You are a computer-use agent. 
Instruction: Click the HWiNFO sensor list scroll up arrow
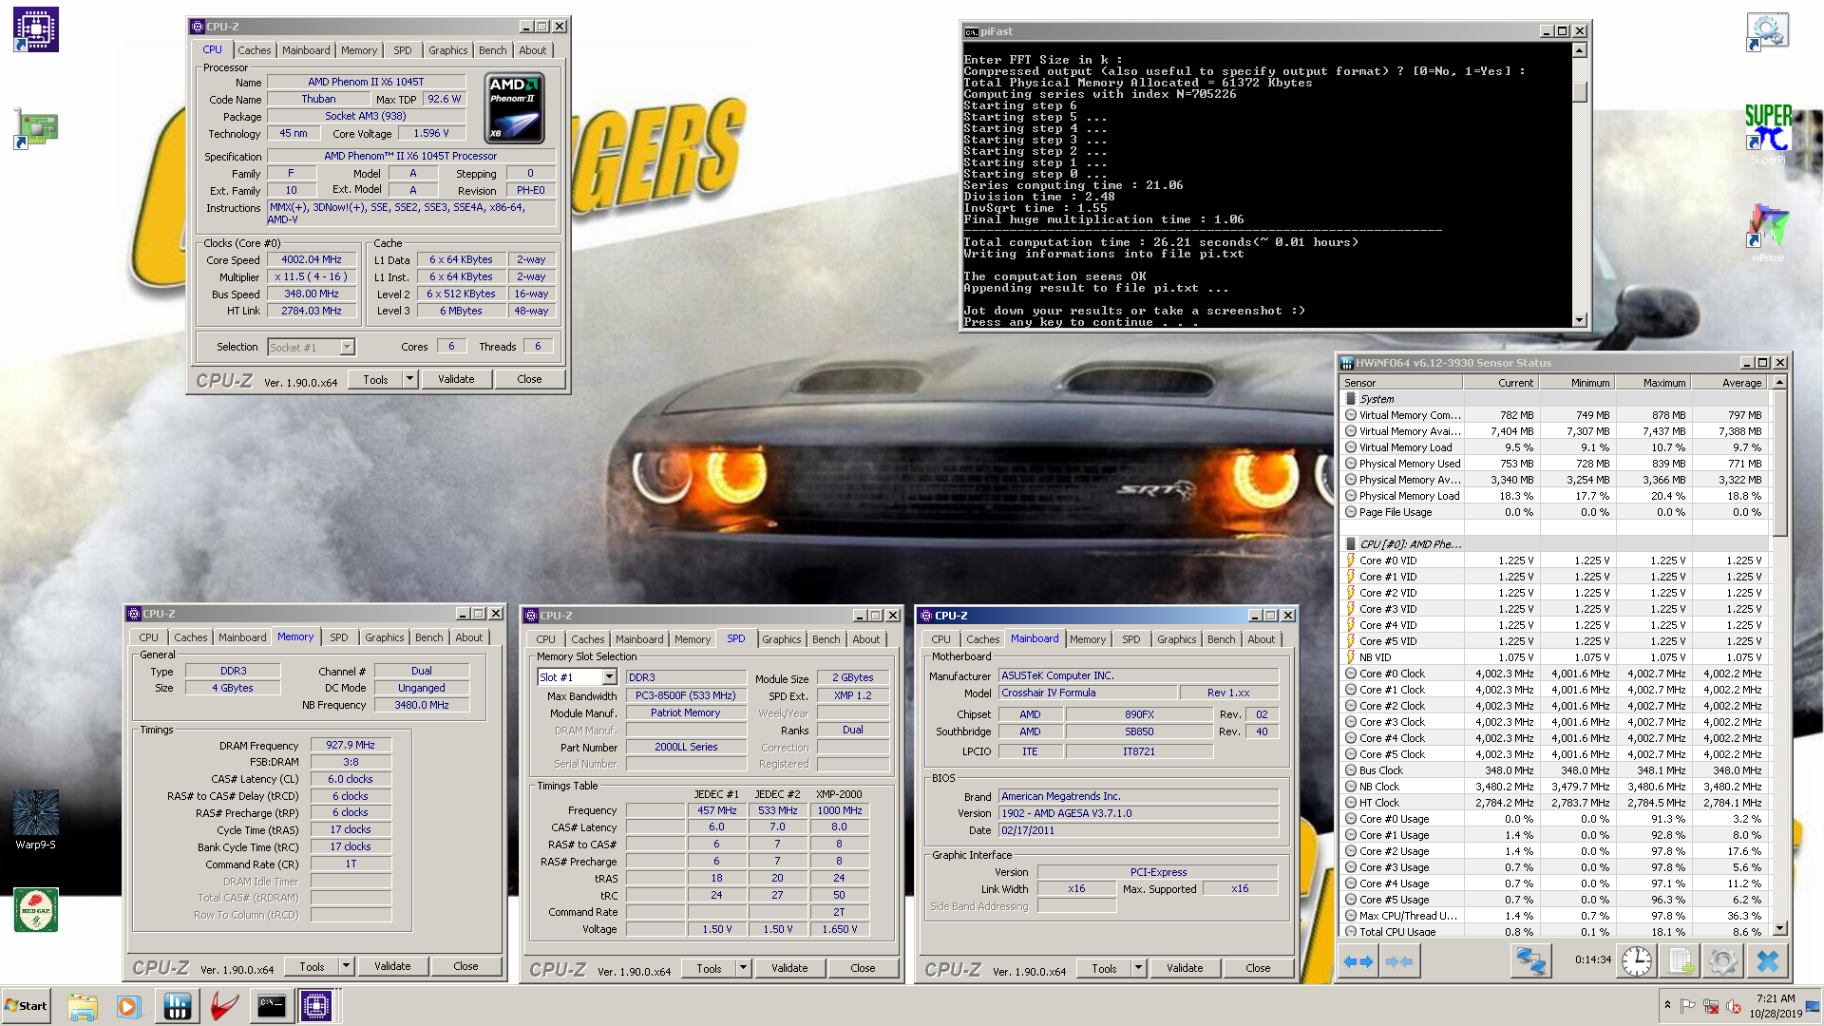[1779, 382]
